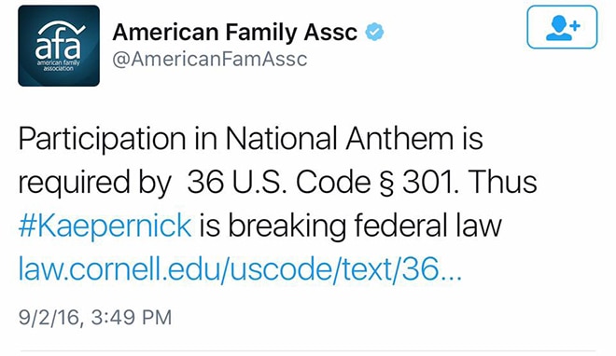616x356 pixels.
Task: Tap the swoosh logo above 'afa' in the avatar
Action: click(63, 29)
